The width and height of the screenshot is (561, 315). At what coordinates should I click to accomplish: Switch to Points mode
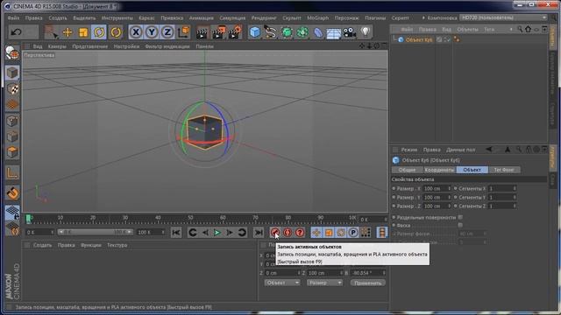12,121
